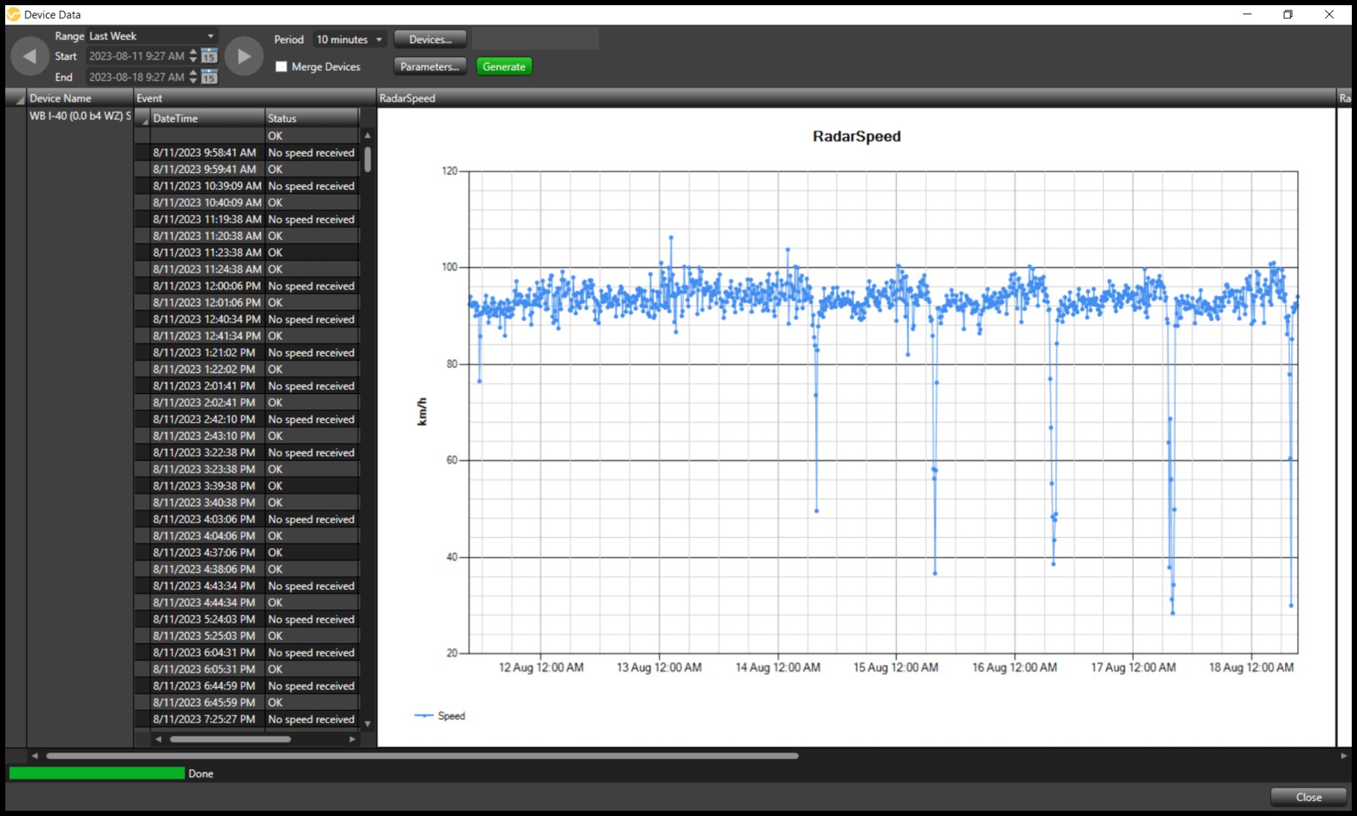Viewport: 1357px width, 816px height.
Task: Click the green progress bar
Action: click(96, 773)
